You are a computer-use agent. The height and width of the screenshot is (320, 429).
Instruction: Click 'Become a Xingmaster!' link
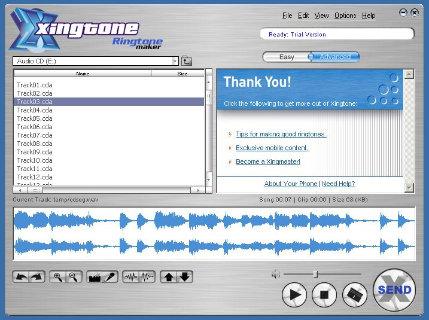point(268,161)
